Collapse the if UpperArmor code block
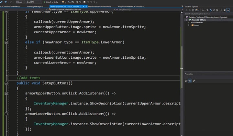233x136 pixels. [x=6, y=12]
